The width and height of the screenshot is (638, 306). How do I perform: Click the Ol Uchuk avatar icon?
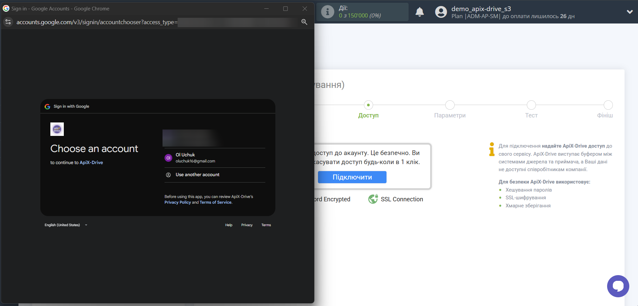point(169,158)
